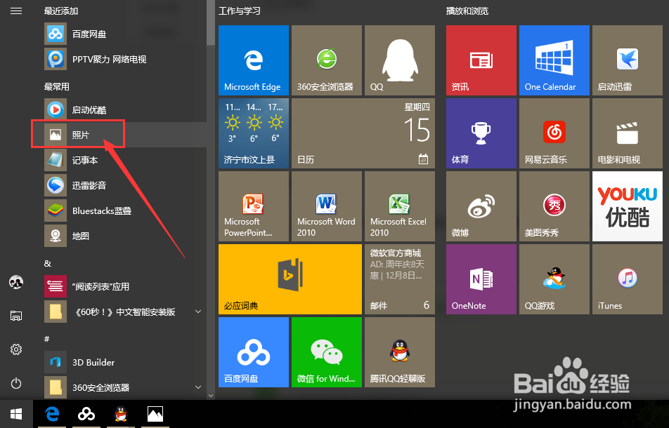The height and width of the screenshot is (428, 669).
Task: Launch the OneNote tile
Action: [481, 279]
